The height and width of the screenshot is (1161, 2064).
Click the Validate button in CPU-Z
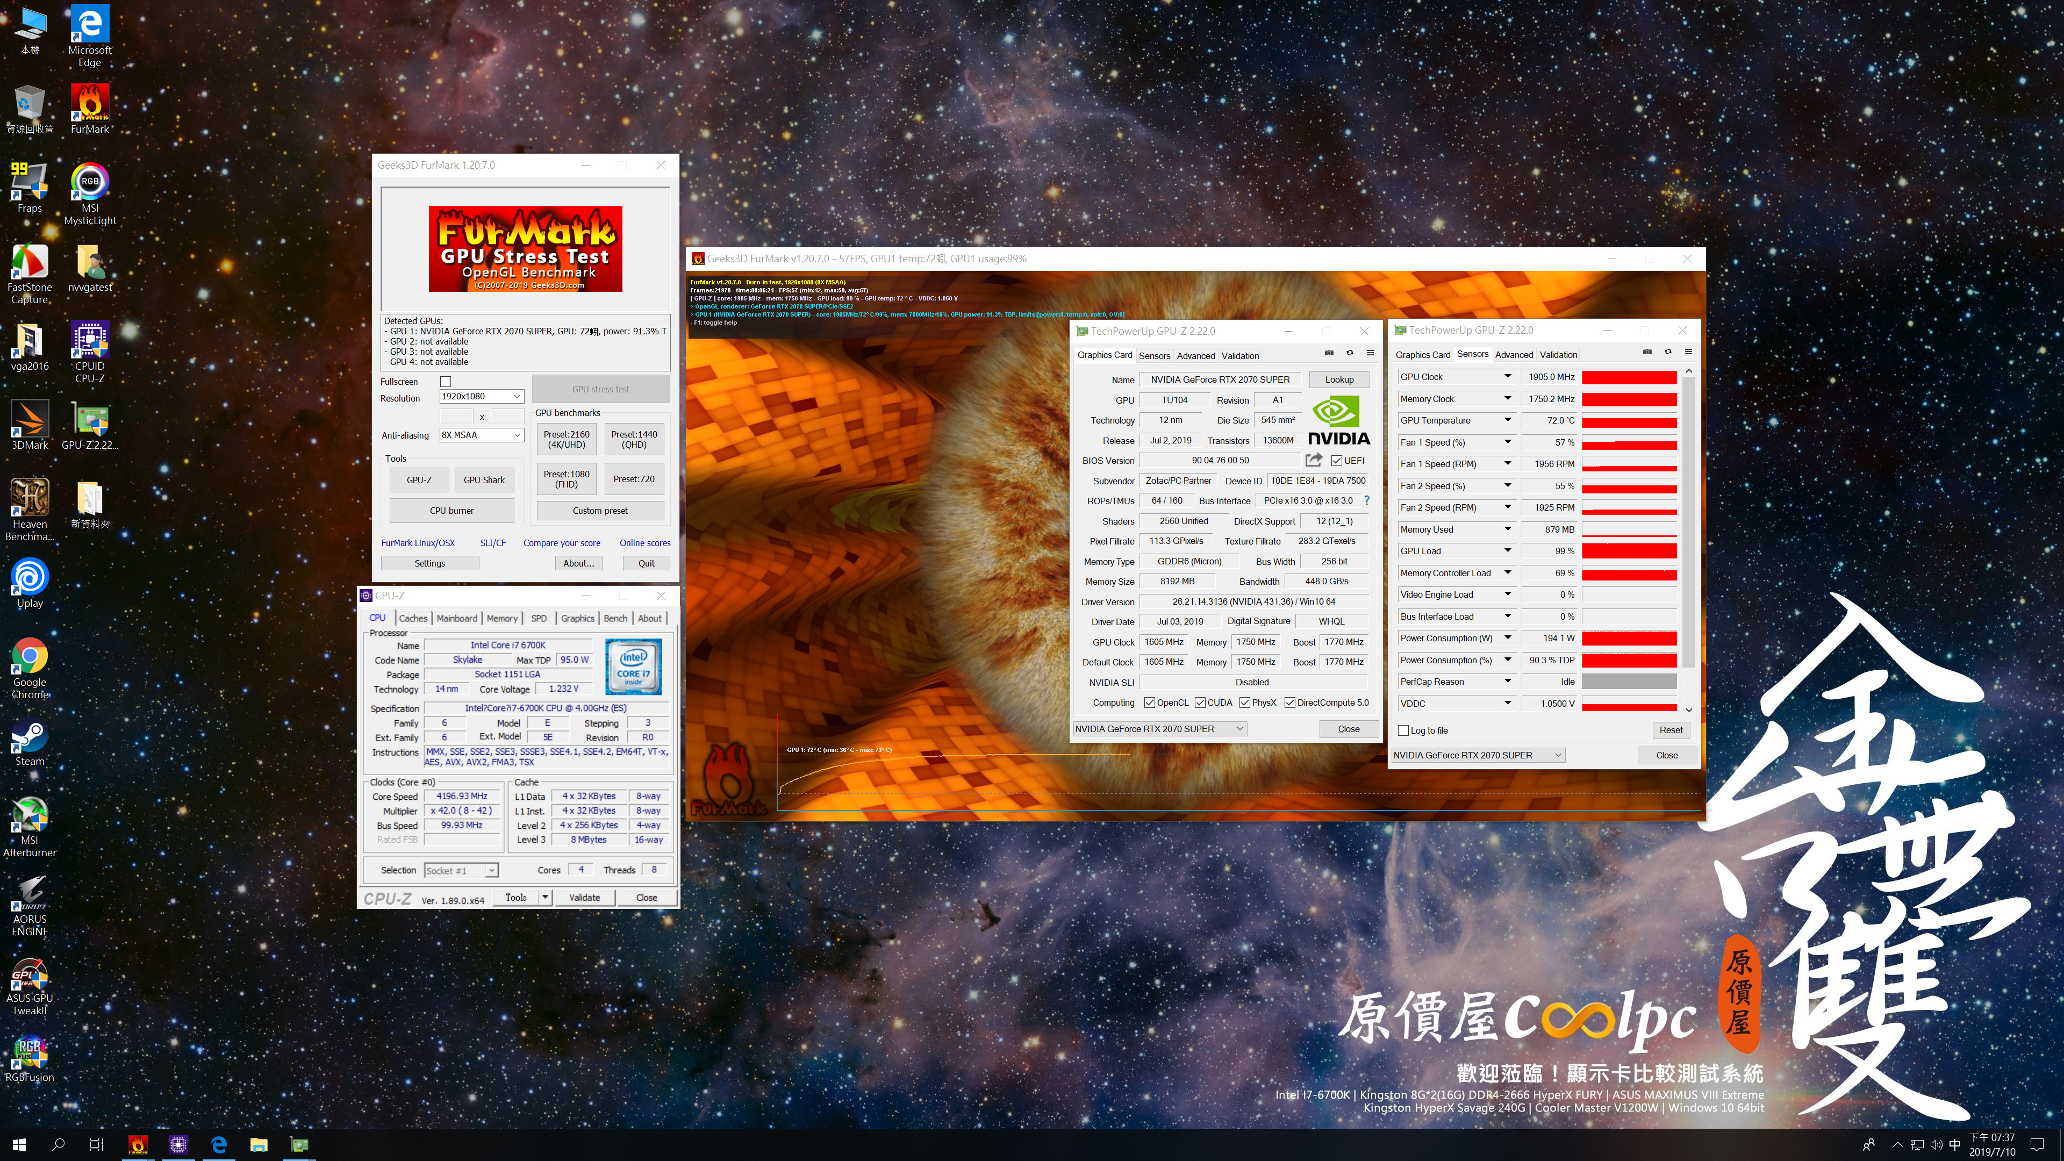coord(584,898)
